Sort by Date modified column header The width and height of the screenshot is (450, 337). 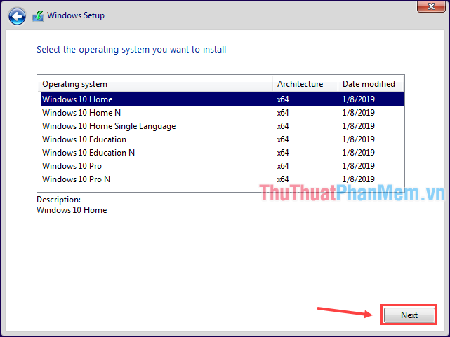coord(371,84)
